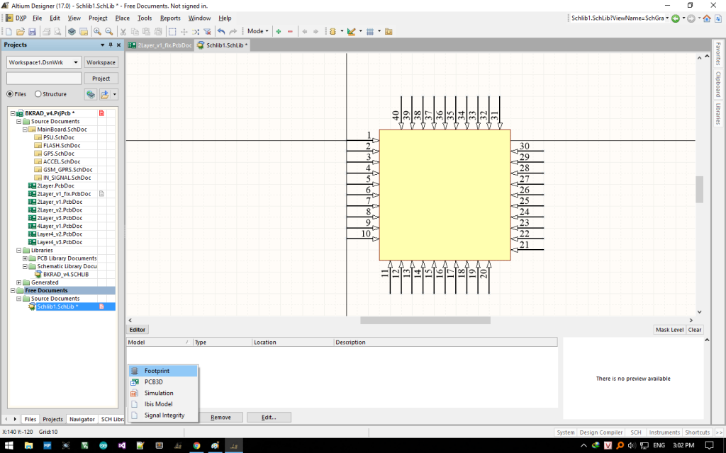Click the Edit... button below model list
The height and width of the screenshot is (453, 726).
269,417
